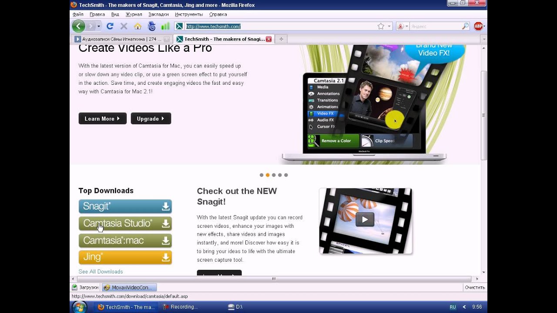Viewport: 557px width, 313px height.
Task: Go to the home page via house icon
Action: click(138, 26)
